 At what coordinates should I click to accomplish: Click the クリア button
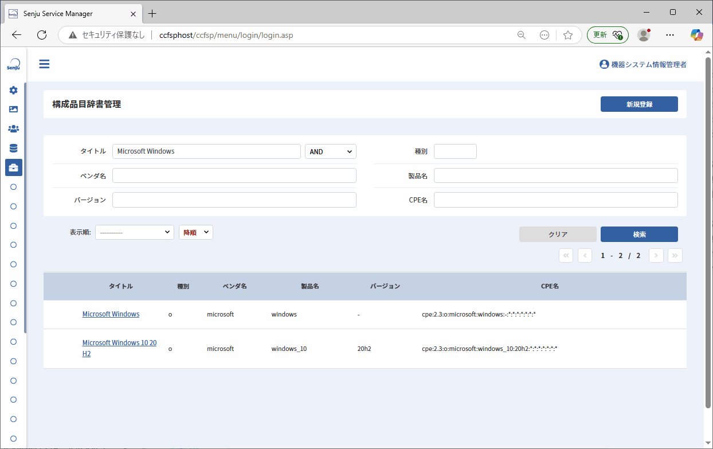click(x=558, y=234)
